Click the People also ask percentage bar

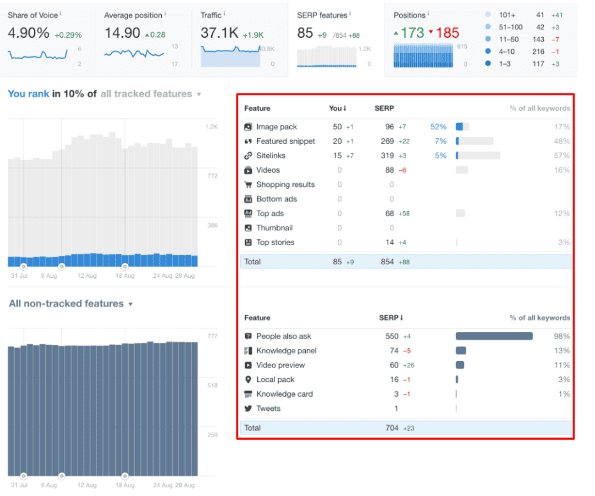(494, 336)
